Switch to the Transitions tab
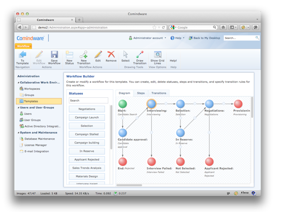Screen dimensions: 281x212 (159, 93)
